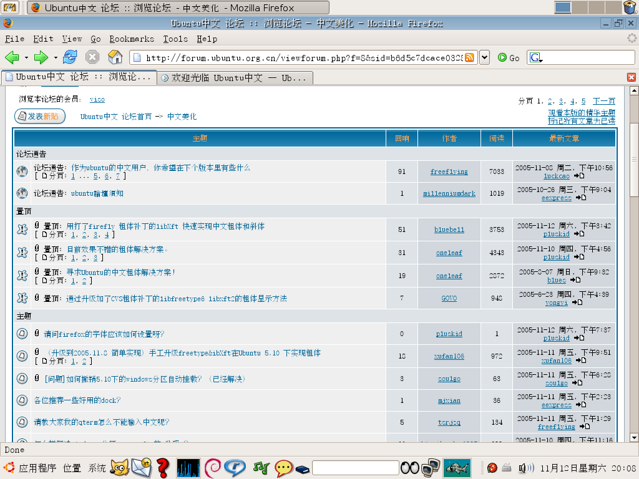This screenshot has width=639, height=479.
Task: Click the red question mark help icon
Action: [x=163, y=468]
